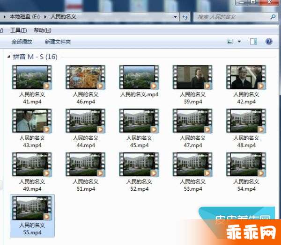Expand arrow before 人民的名义 in path
This screenshot has height=245, width=281.
(x=45, y=17)
